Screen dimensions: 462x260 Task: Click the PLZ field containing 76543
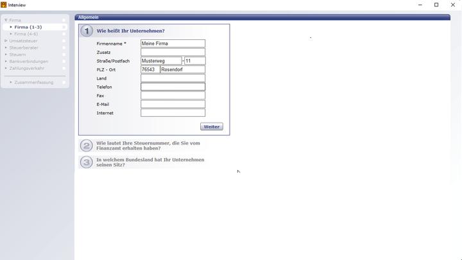click(x=150, y=69)
